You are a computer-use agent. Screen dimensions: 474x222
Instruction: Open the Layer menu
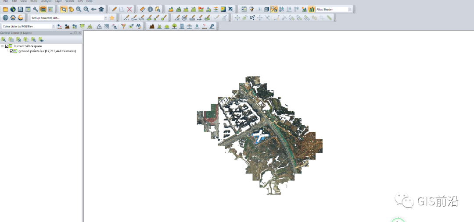coord(58,1)
